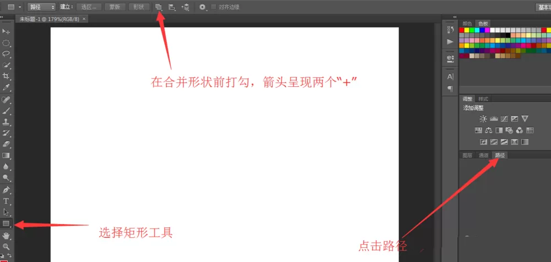
Task: Add a Black & White adjustment
Action: point(499,130)
